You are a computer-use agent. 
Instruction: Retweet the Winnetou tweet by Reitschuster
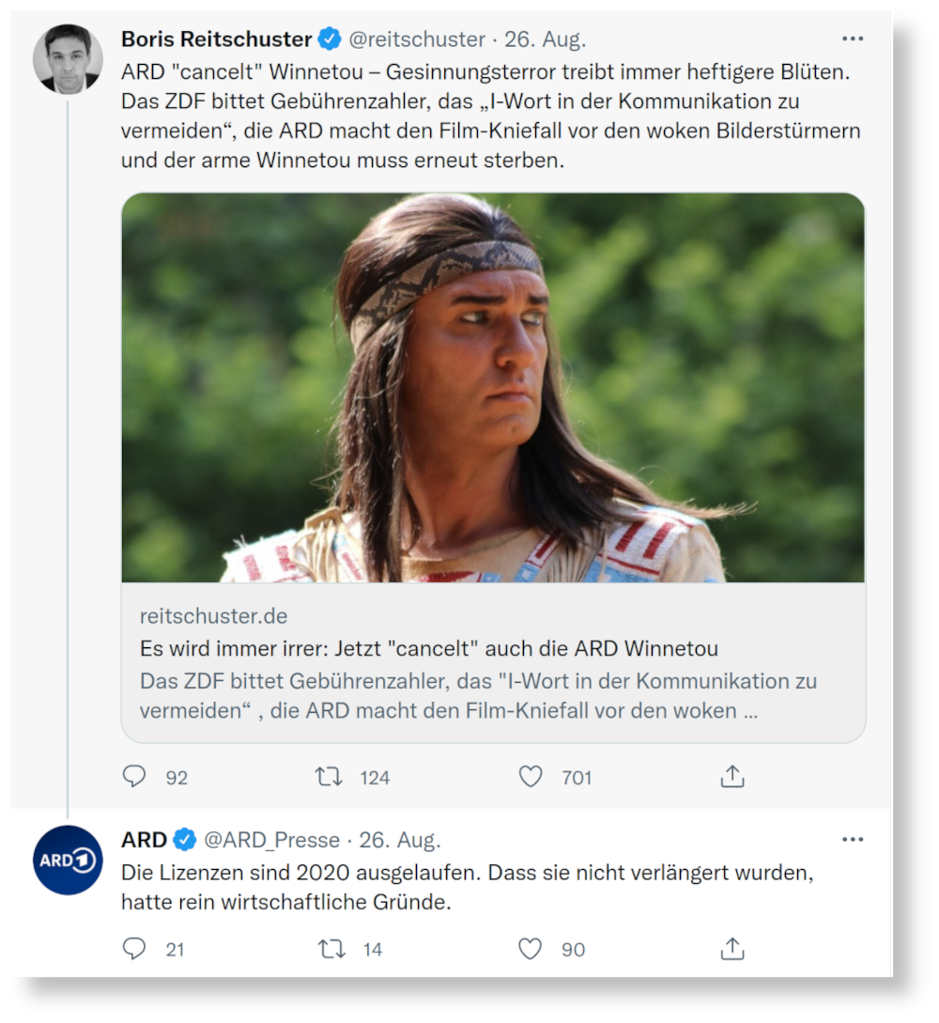[329, 777]
